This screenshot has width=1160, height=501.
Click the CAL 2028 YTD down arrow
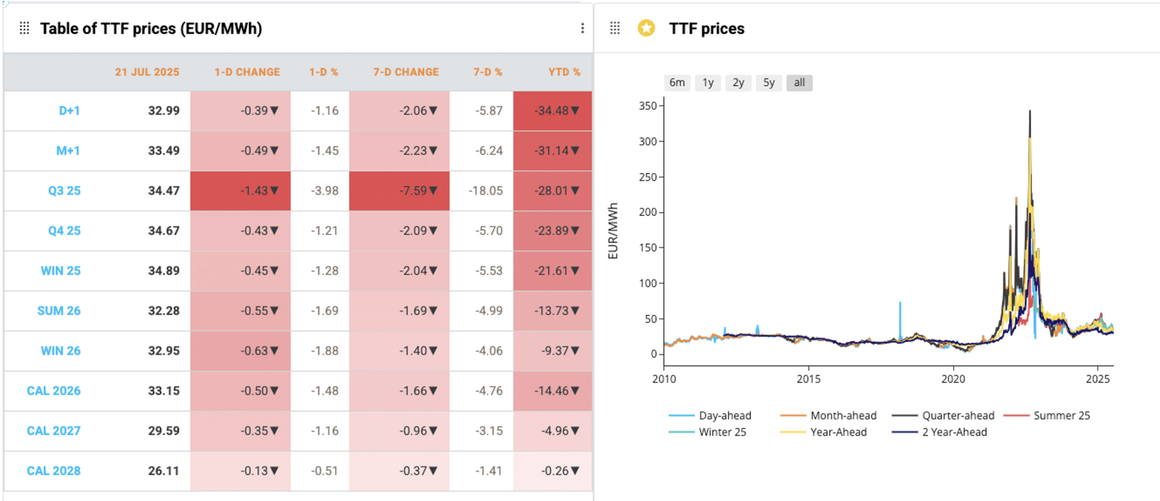tap(575, 471)
